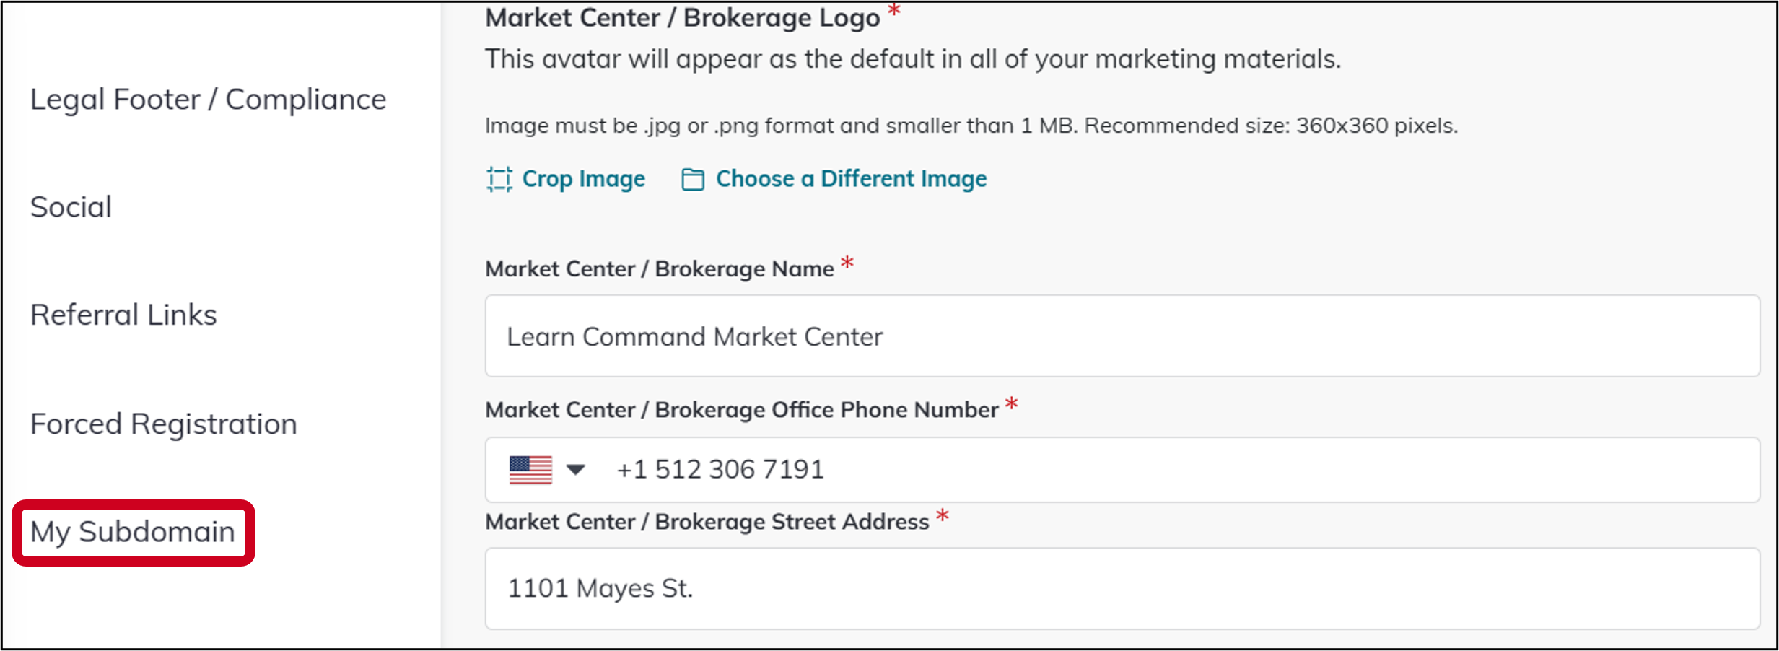Click the Crop Image link text
Viewport: 1779px width, 651px height.
pos(583,179)
